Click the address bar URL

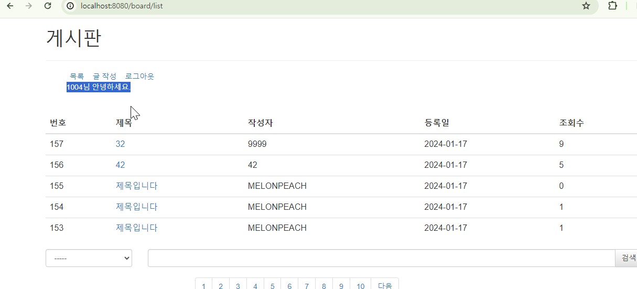122,6
